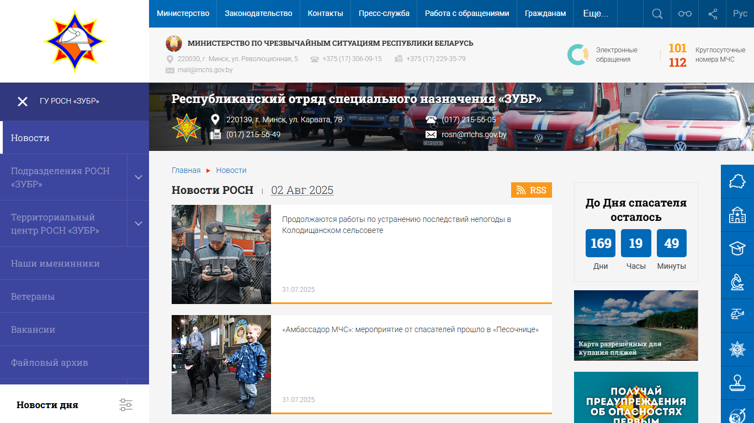The height and width of the screenshot is (423, 754).
Task: Open the Рус language selector
Action: [740, 14]
